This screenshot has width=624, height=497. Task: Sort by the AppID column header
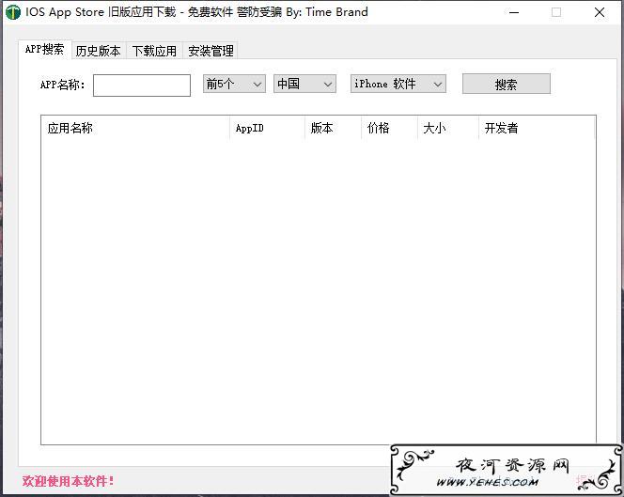[x=268, y=128]
